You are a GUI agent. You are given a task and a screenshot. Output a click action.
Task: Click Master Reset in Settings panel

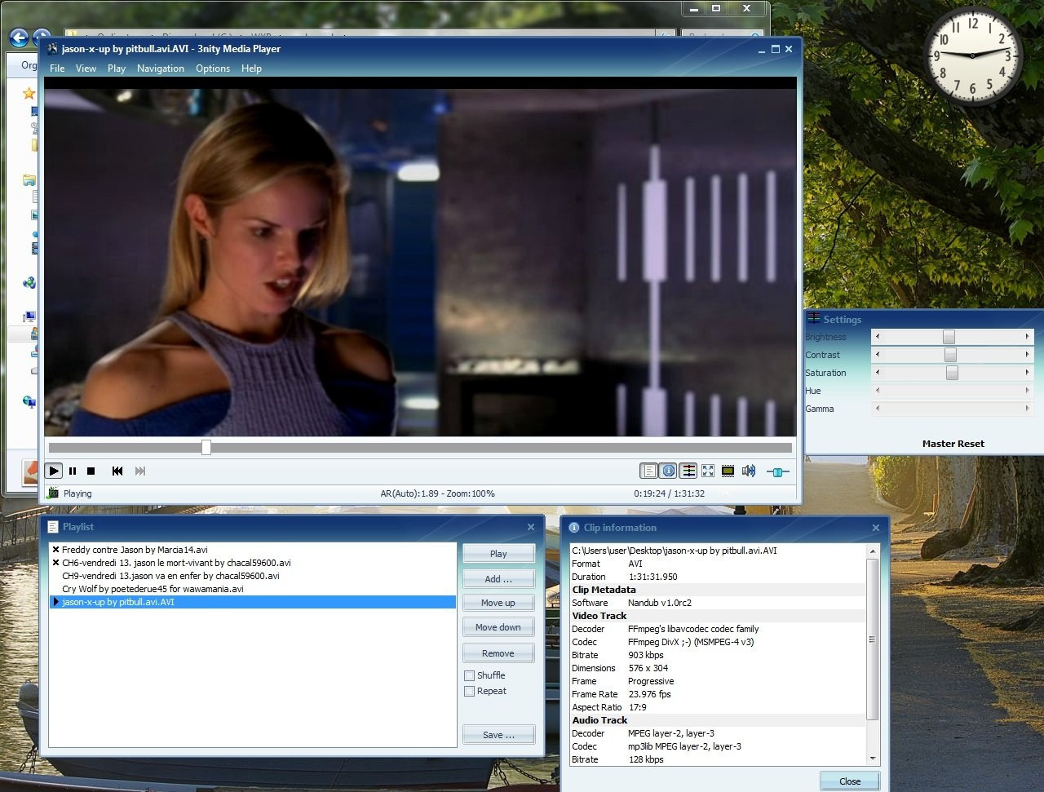click(953, 444)
